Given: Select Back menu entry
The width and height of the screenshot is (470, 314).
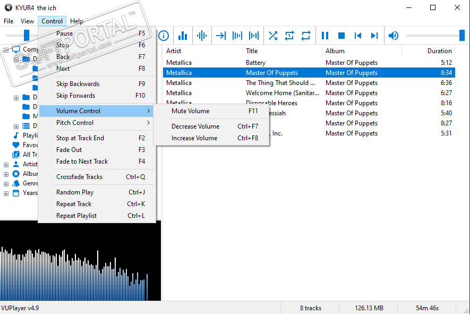Looking at the screenshot, I should tap(97, 57).
